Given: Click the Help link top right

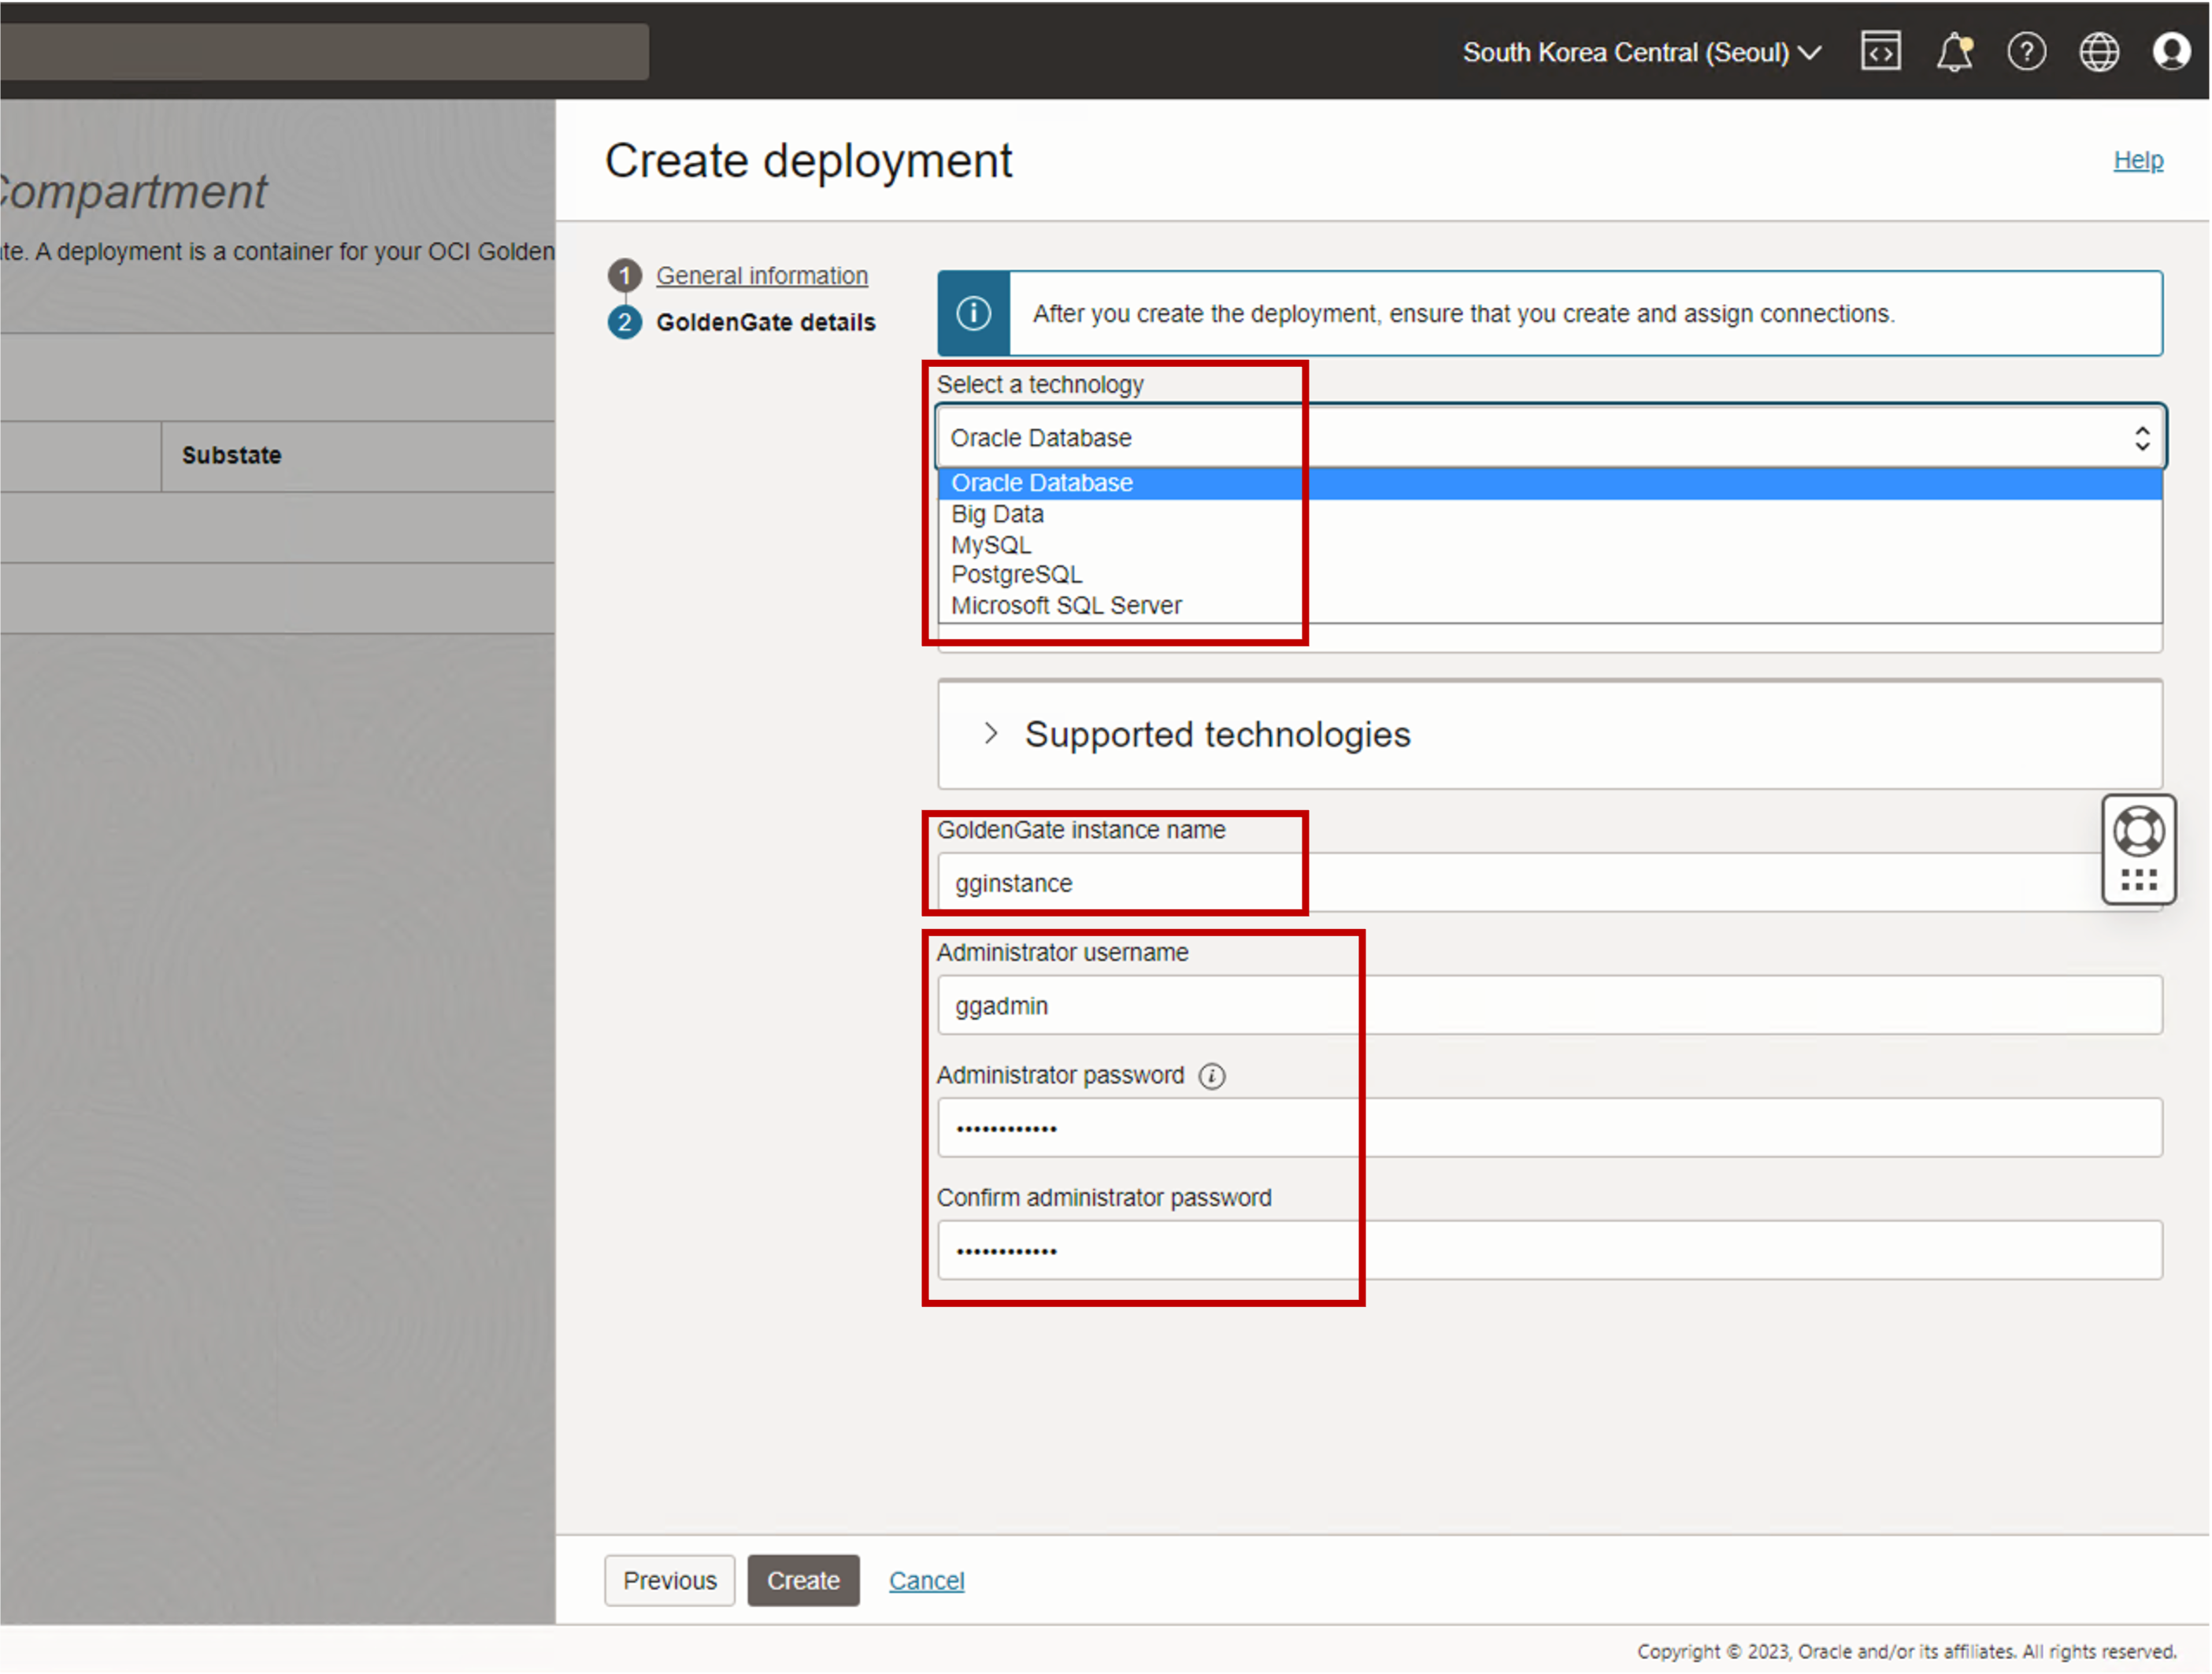Looking at the screenshot, I should coord(2138,158).
